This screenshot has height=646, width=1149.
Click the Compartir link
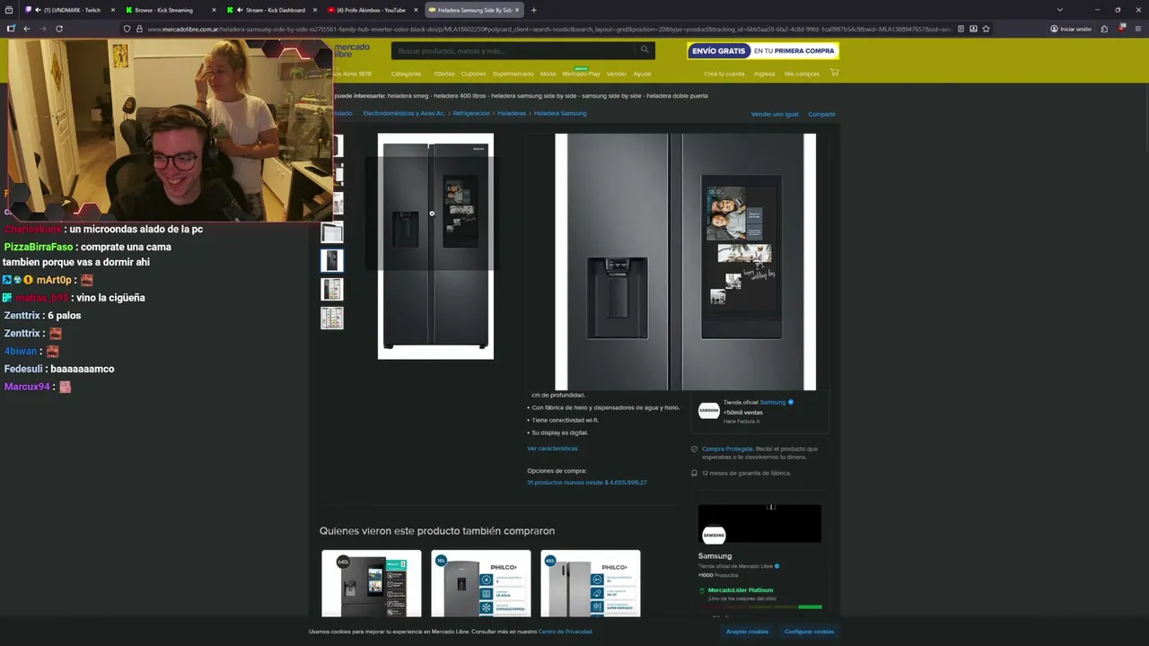(821, 114)
